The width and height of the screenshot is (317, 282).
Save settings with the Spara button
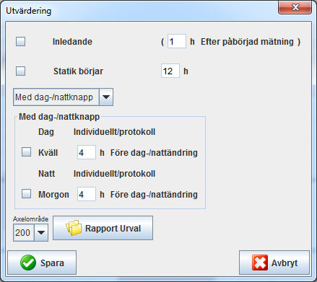(x=42, y=263)
